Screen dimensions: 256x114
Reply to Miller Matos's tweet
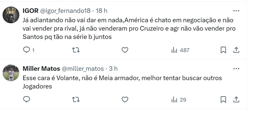pos(27,99)
